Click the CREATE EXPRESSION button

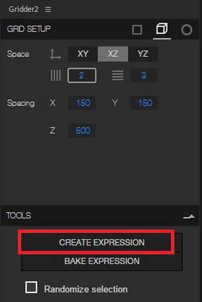[102, 242]
